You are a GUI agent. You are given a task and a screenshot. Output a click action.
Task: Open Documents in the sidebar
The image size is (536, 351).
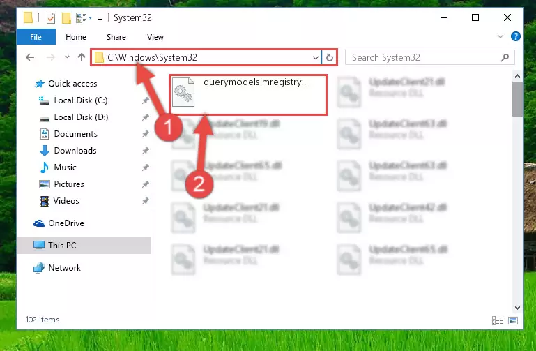tap(69, 134)
